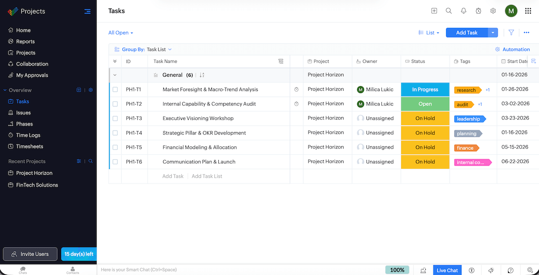Open notifications via the bell icon
The height and width of the screenshot is (275, 539).
pyautogui.click(x=463, y=11)
